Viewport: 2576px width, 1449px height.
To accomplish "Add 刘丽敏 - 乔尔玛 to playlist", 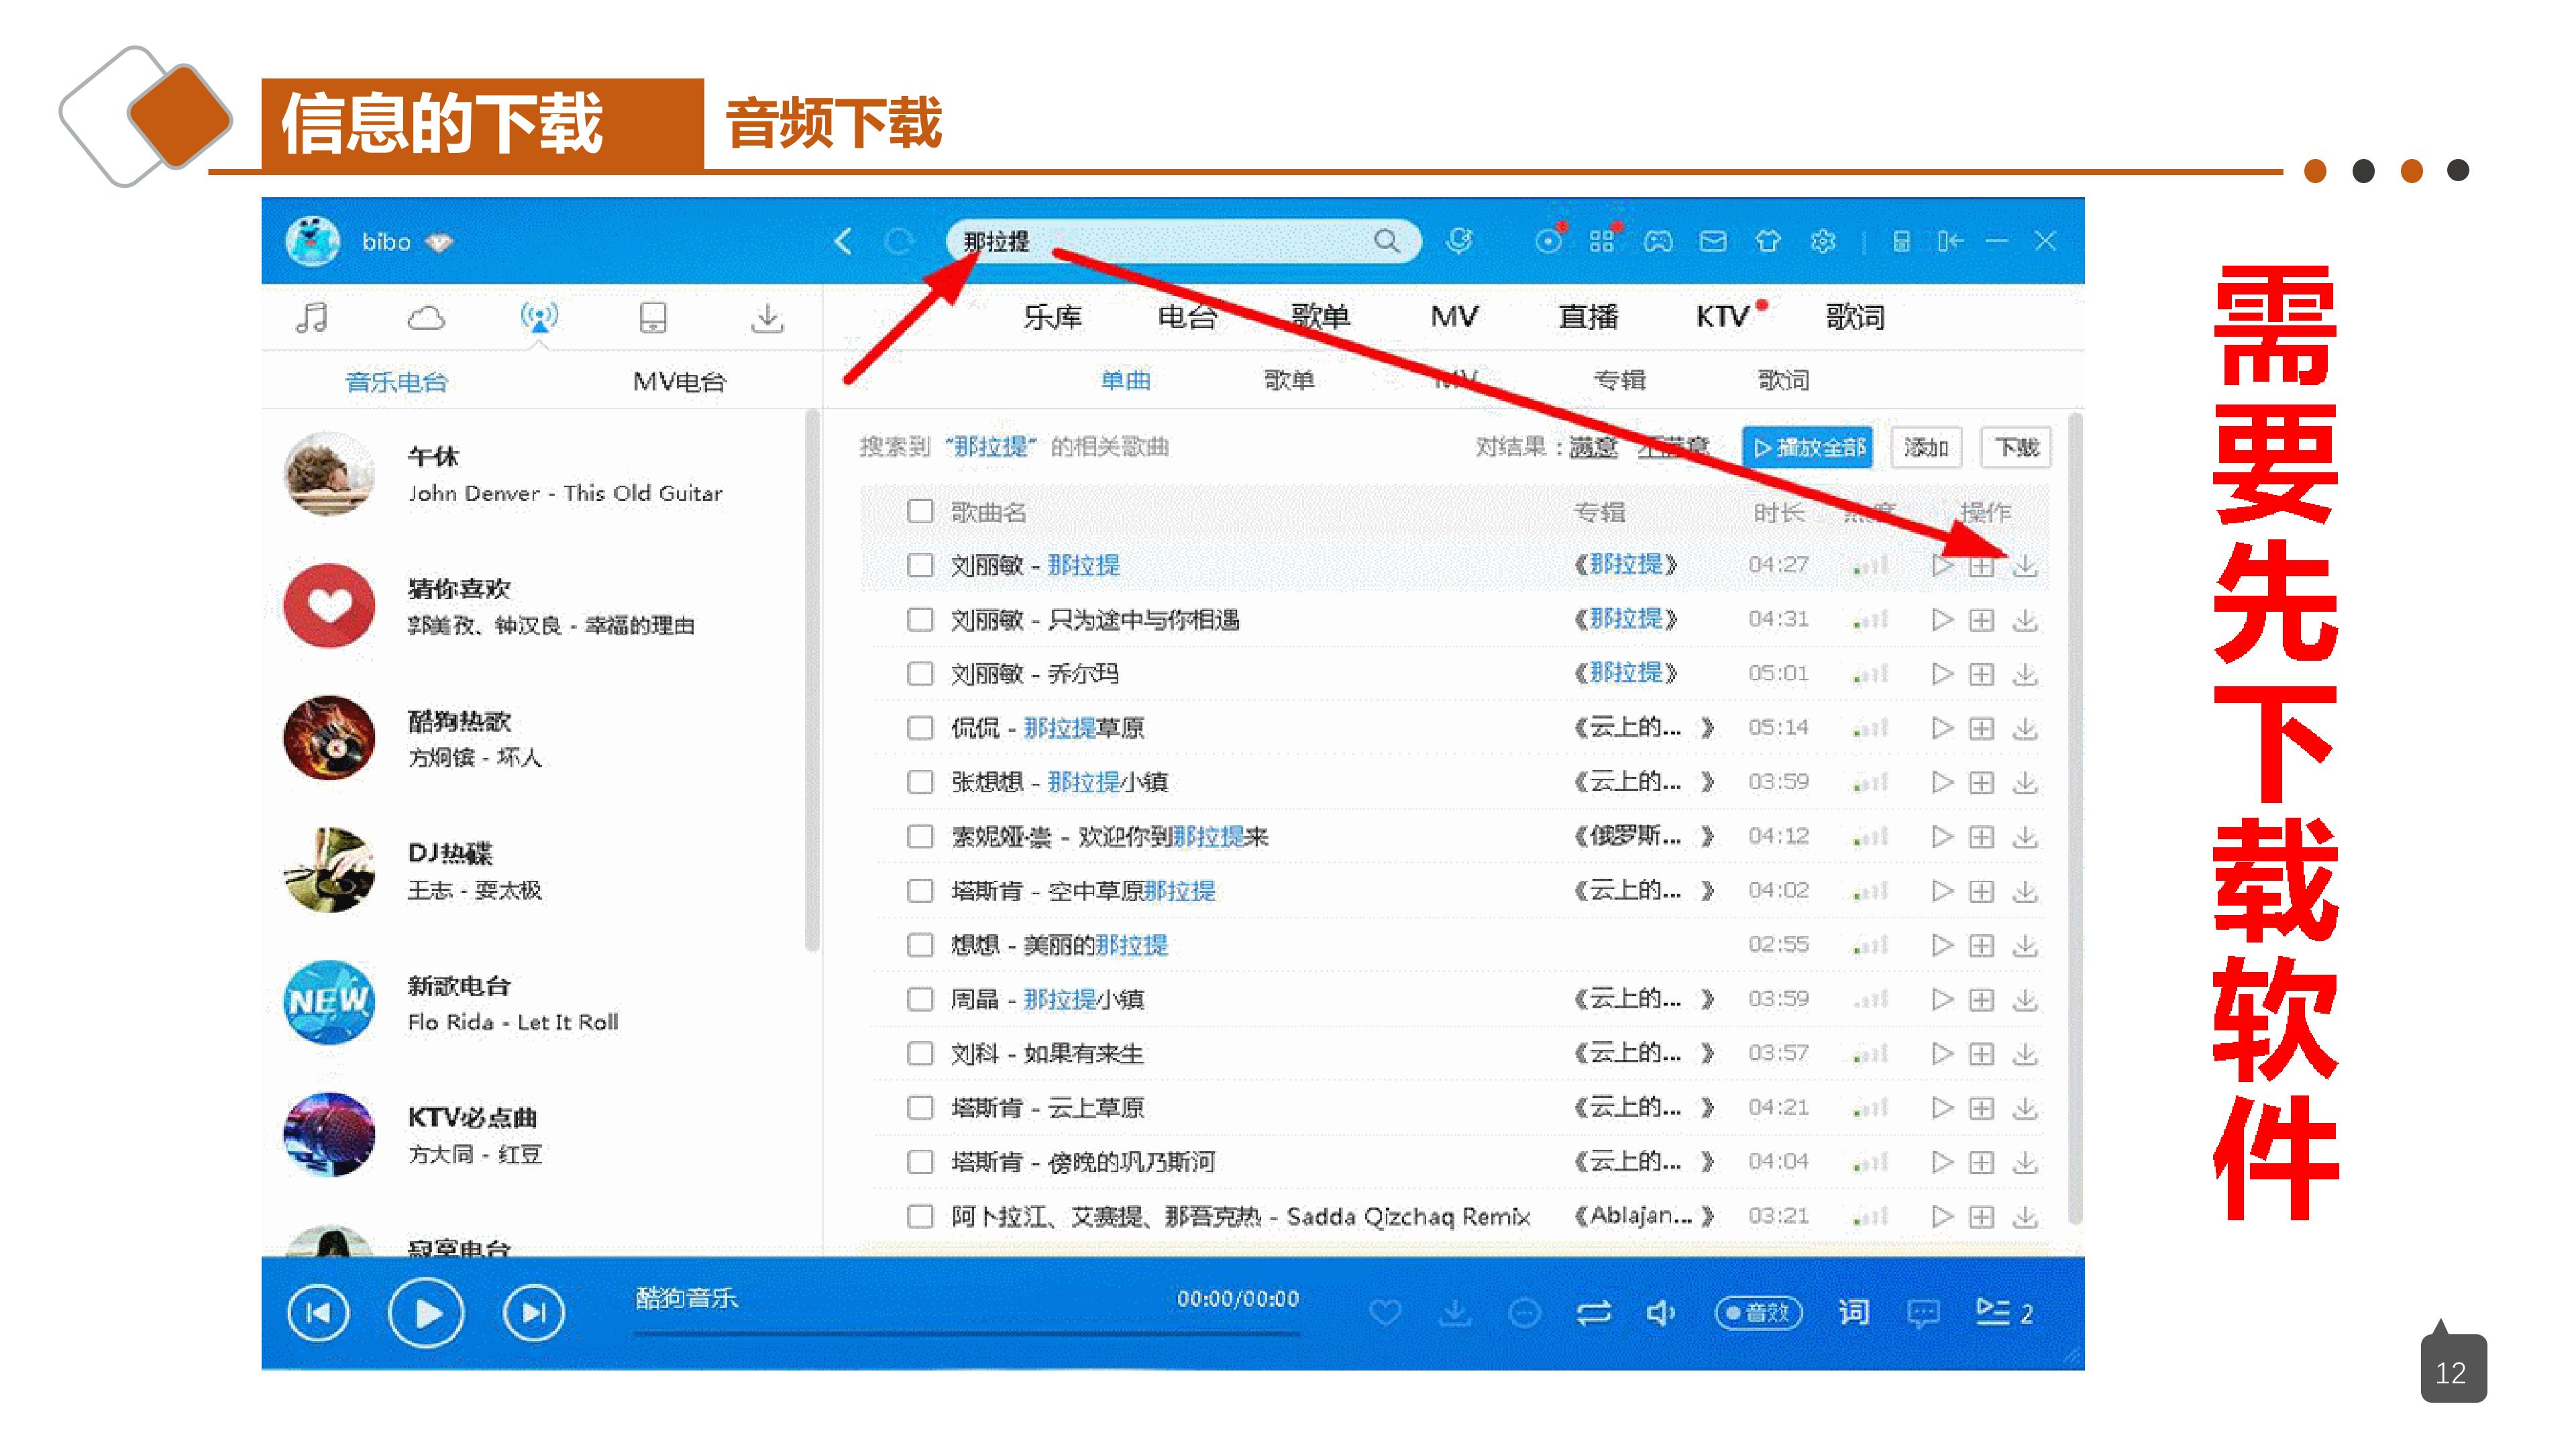I will [x=1981, y=674].
